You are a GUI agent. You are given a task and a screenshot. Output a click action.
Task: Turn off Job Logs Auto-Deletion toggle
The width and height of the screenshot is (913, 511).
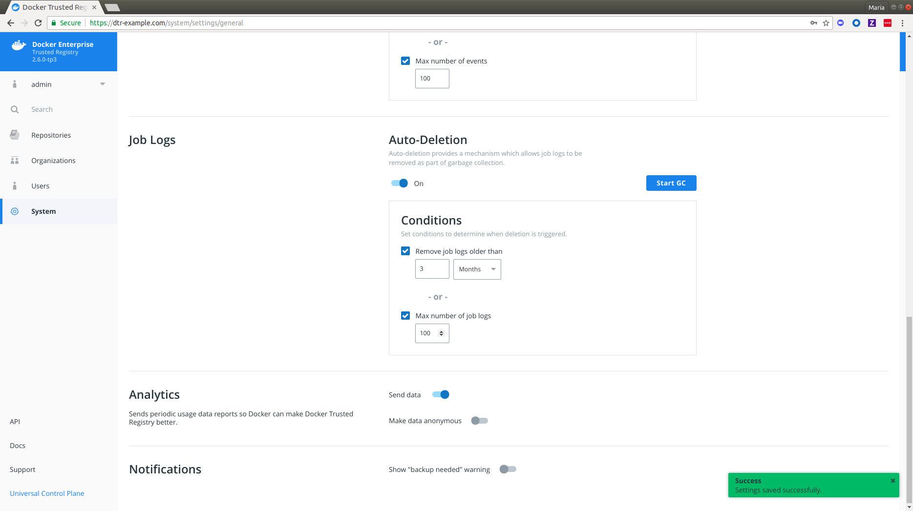(400, 184)
